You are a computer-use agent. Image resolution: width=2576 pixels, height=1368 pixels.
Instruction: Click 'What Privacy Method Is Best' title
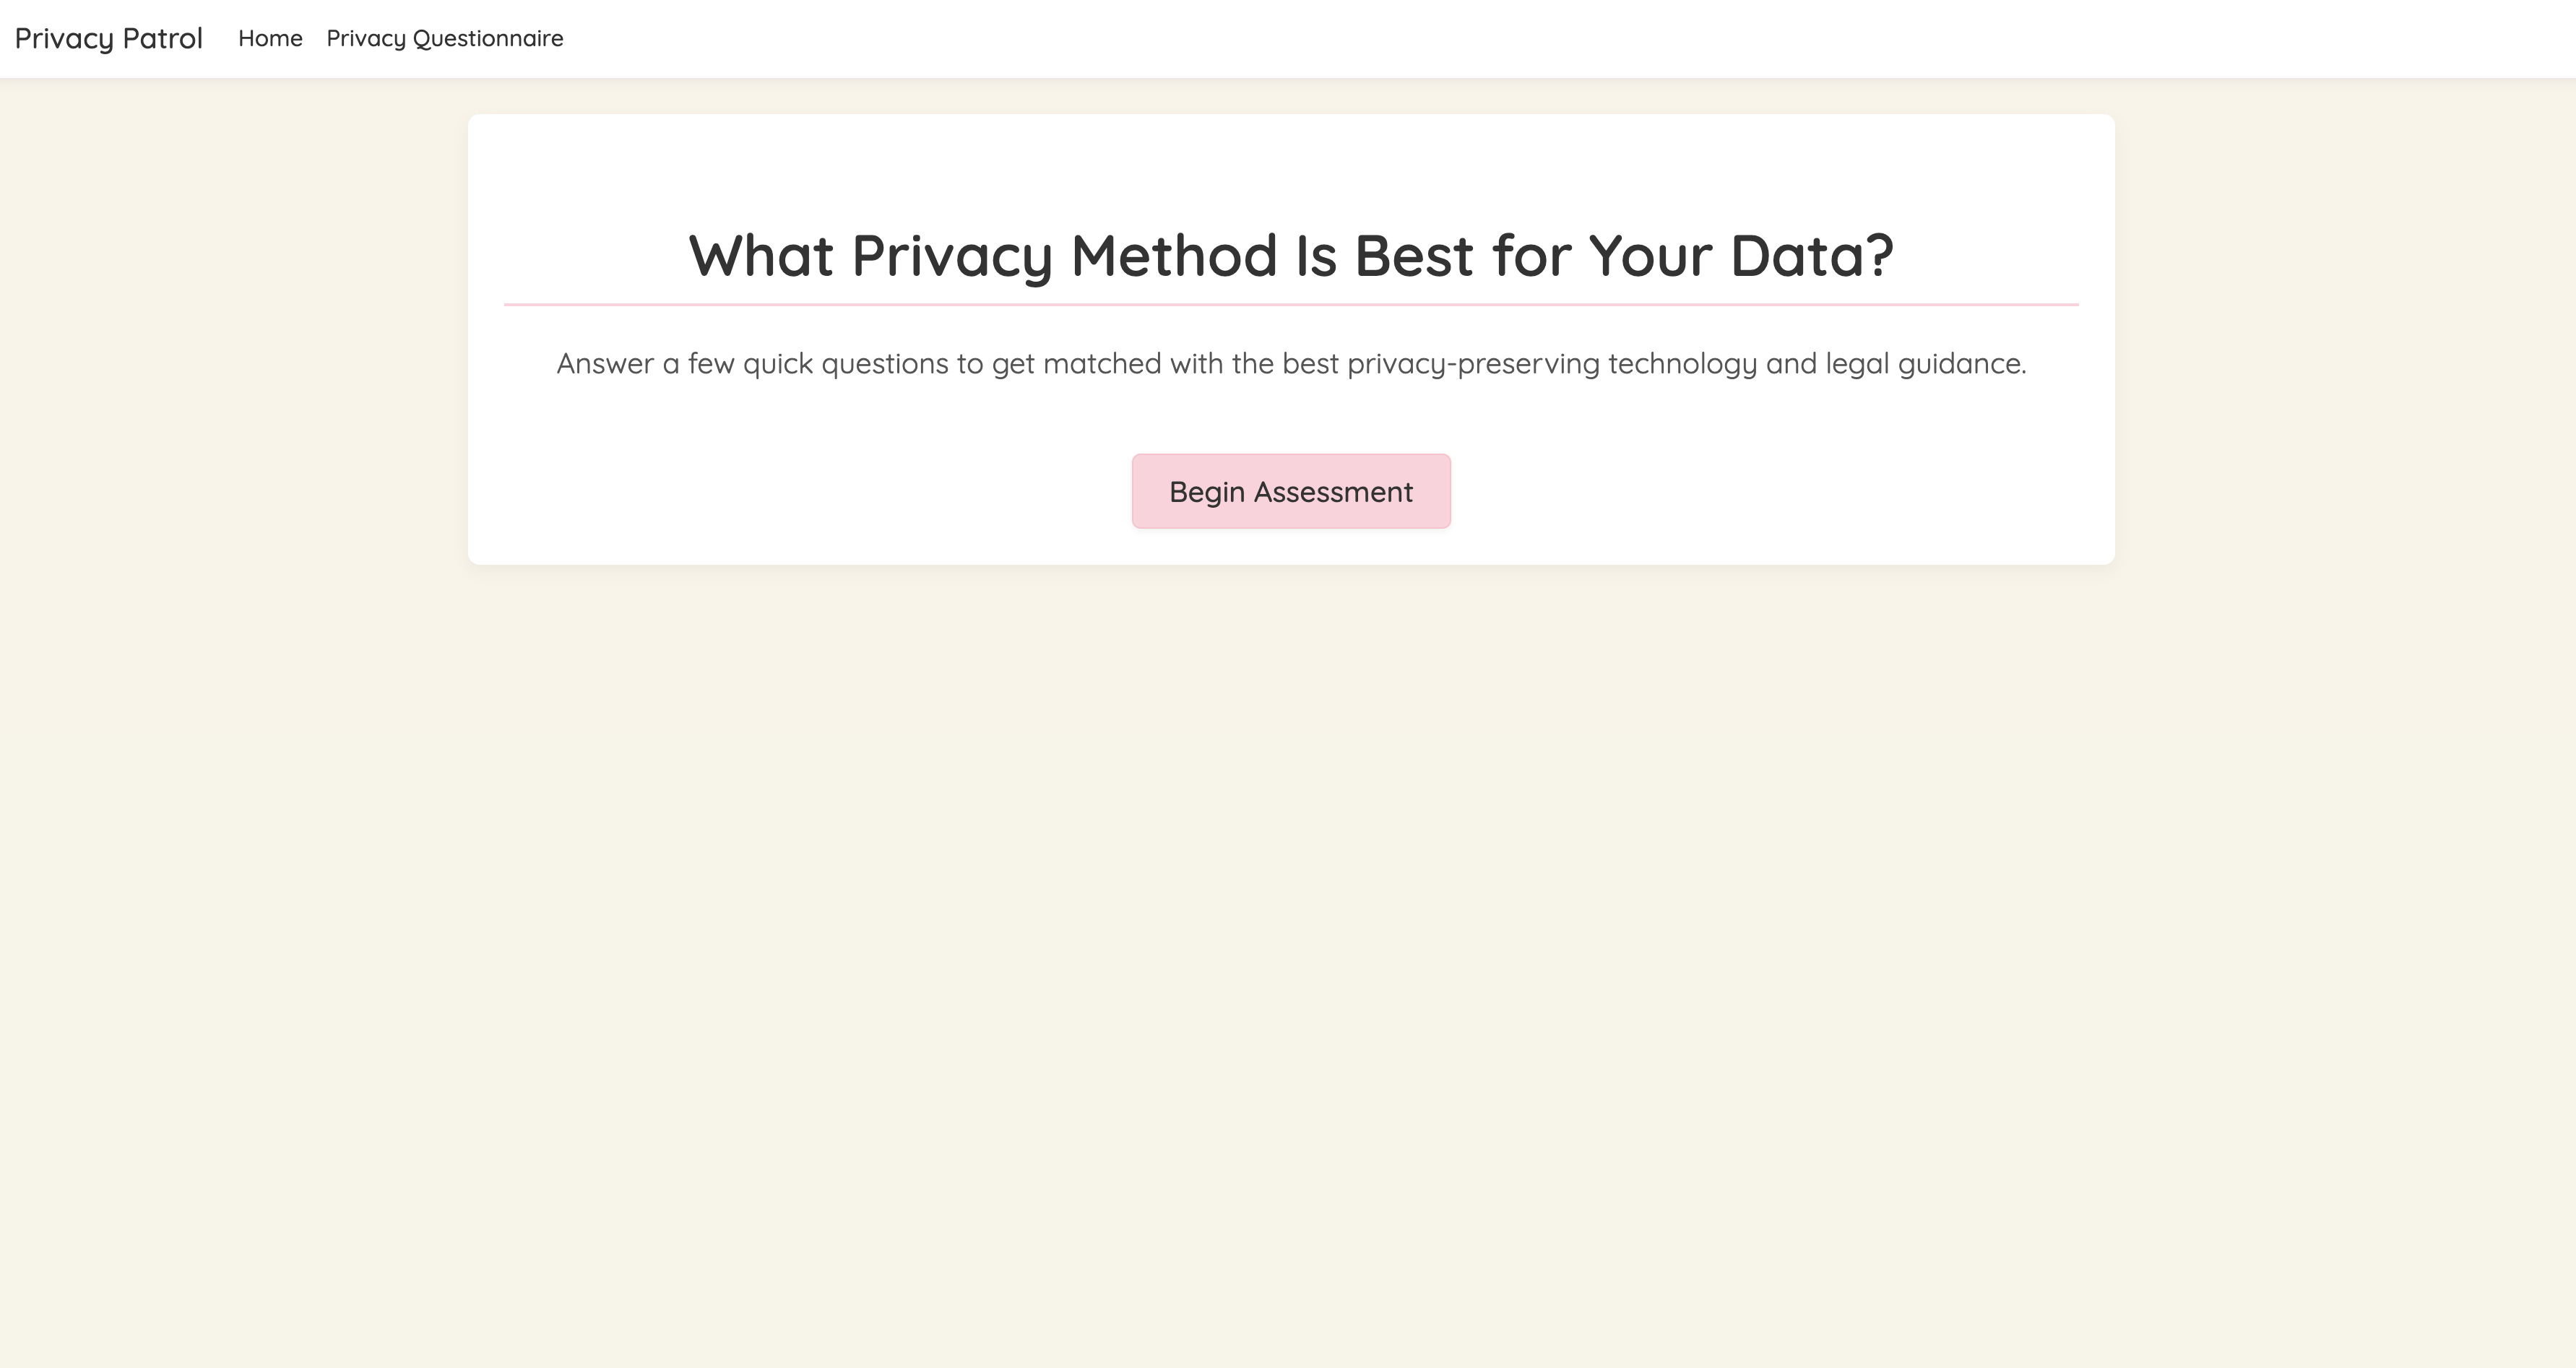click(x=1290, y=257)
